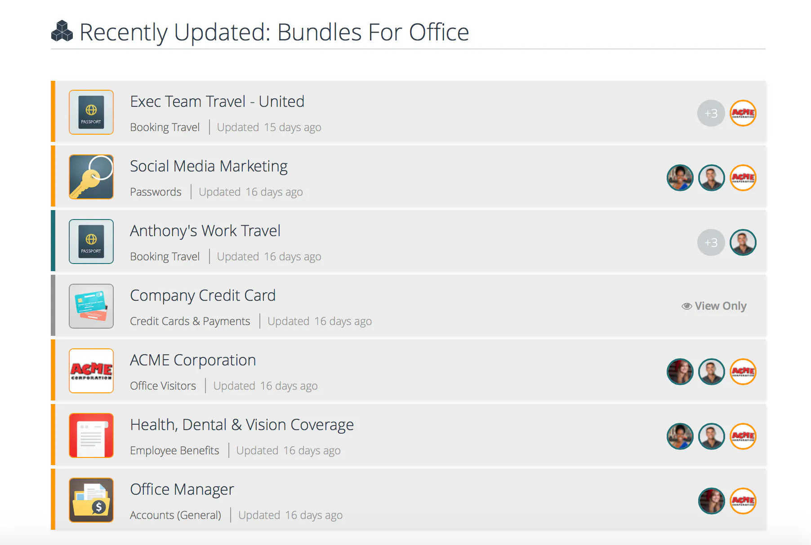Click the red document icon for Health coverage
Screen dimensions: 811x545
coord(91,435)
